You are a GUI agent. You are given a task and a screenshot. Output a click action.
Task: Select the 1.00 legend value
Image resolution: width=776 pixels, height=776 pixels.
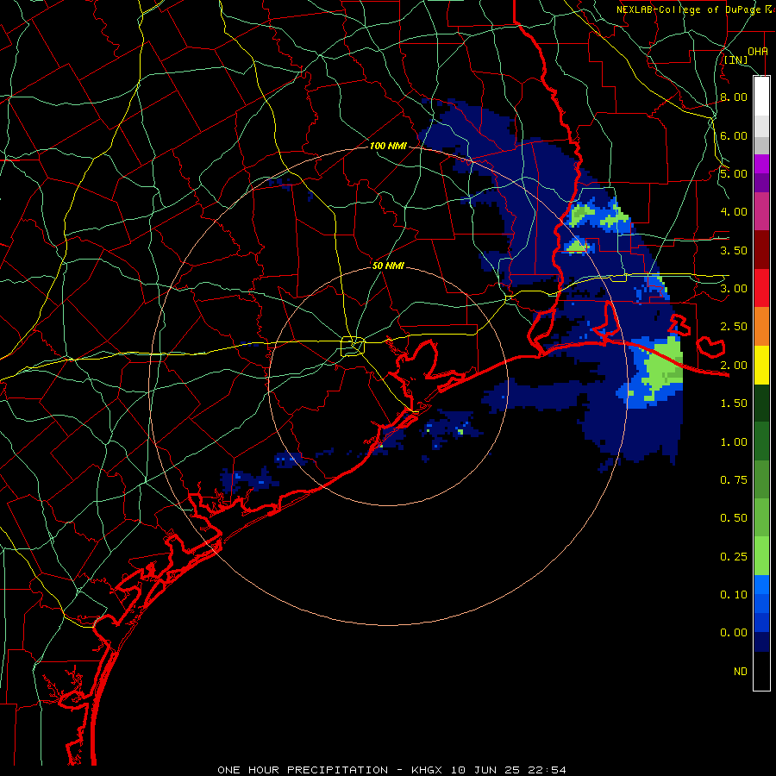point(734,442)
